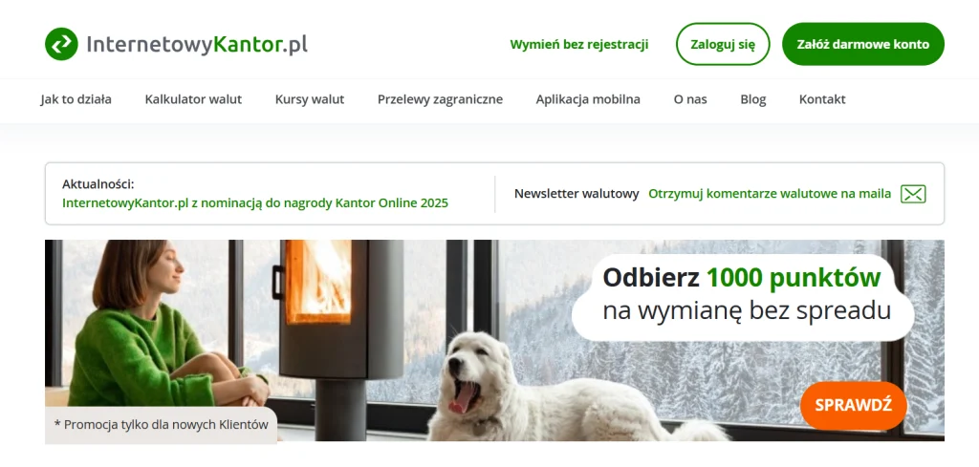Click Otrzymuj komentarze walutowe na maila link
Screen dimensions: 979x467
(x=770, y=194)
